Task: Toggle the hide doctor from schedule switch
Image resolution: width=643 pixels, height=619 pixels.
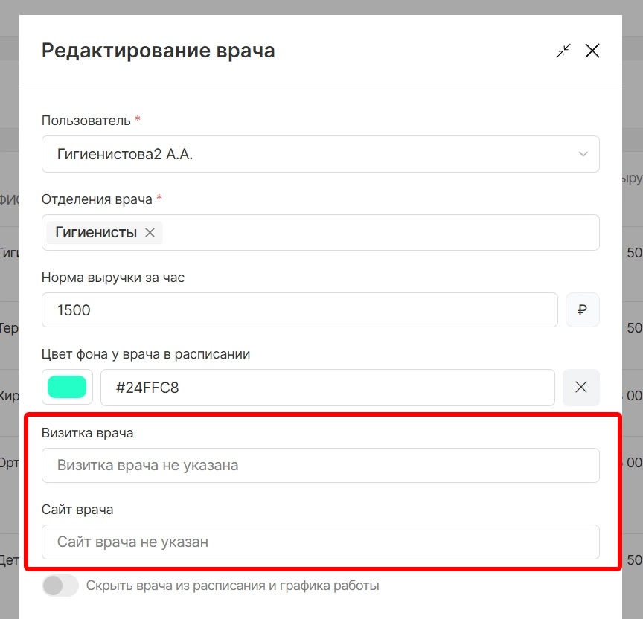Action: (60, 586)
